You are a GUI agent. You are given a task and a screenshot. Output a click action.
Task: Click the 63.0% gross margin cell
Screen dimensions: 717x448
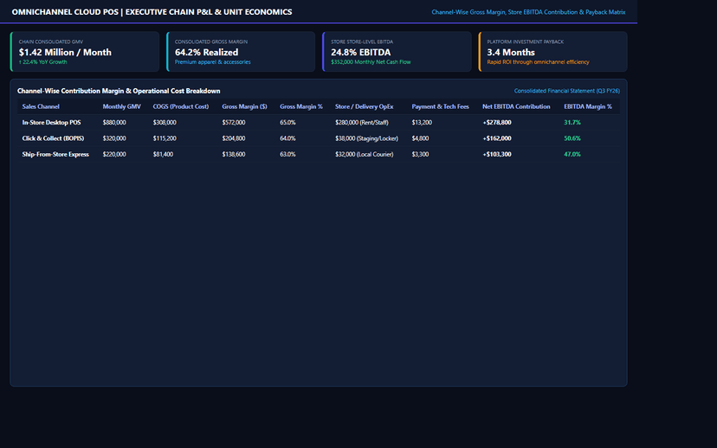[287, 154]
